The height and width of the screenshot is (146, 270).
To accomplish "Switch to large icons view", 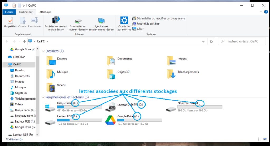I will [x=265, y=139].
